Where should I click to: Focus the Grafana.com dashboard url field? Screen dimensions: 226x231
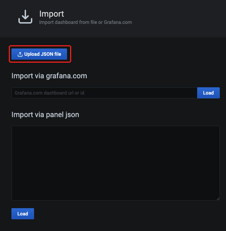(104, 93)
